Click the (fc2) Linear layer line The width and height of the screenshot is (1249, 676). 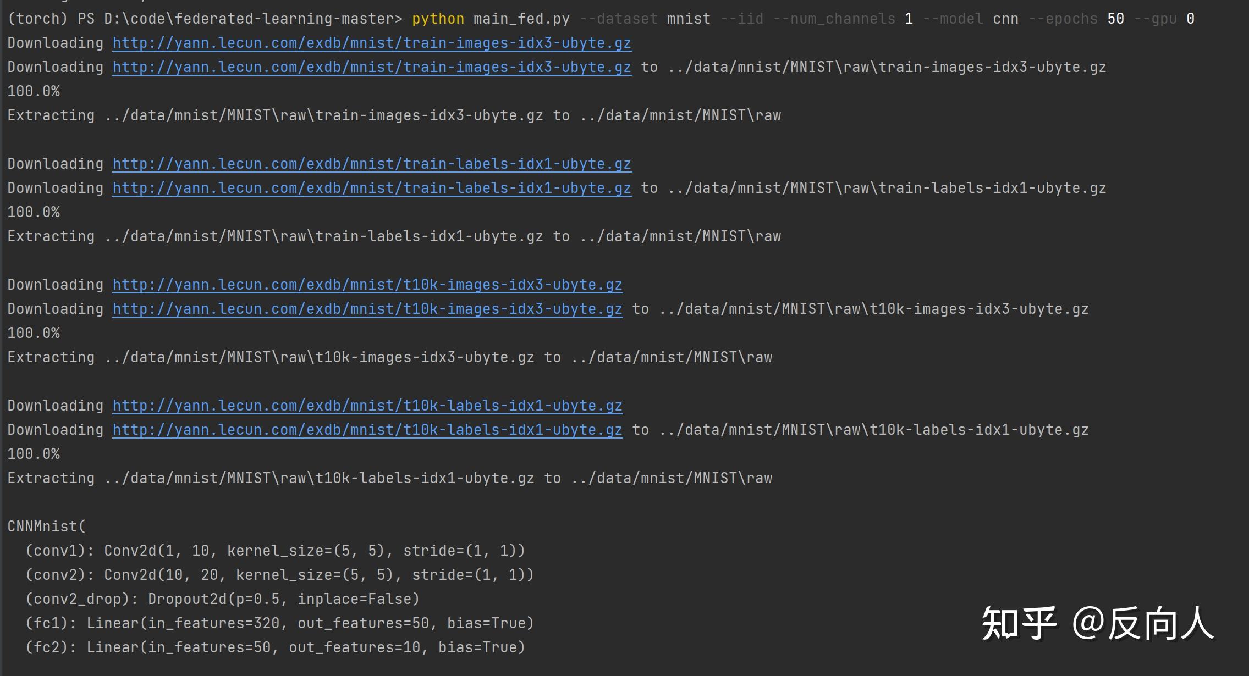275,647
